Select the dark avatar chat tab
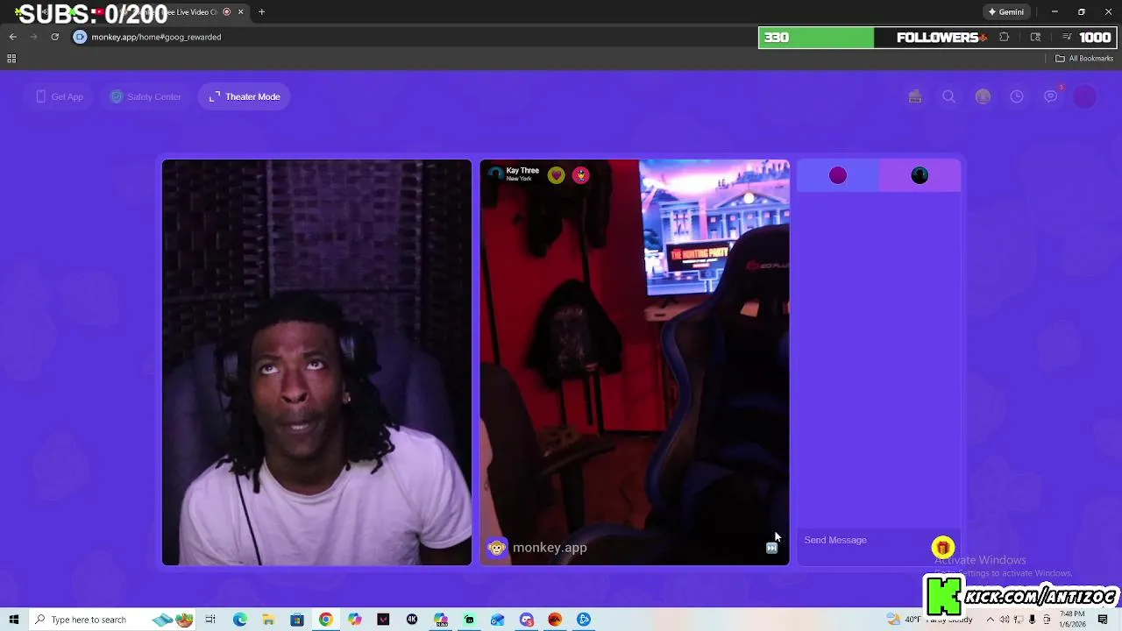The image size is (1122, 631). pos(920,175)
